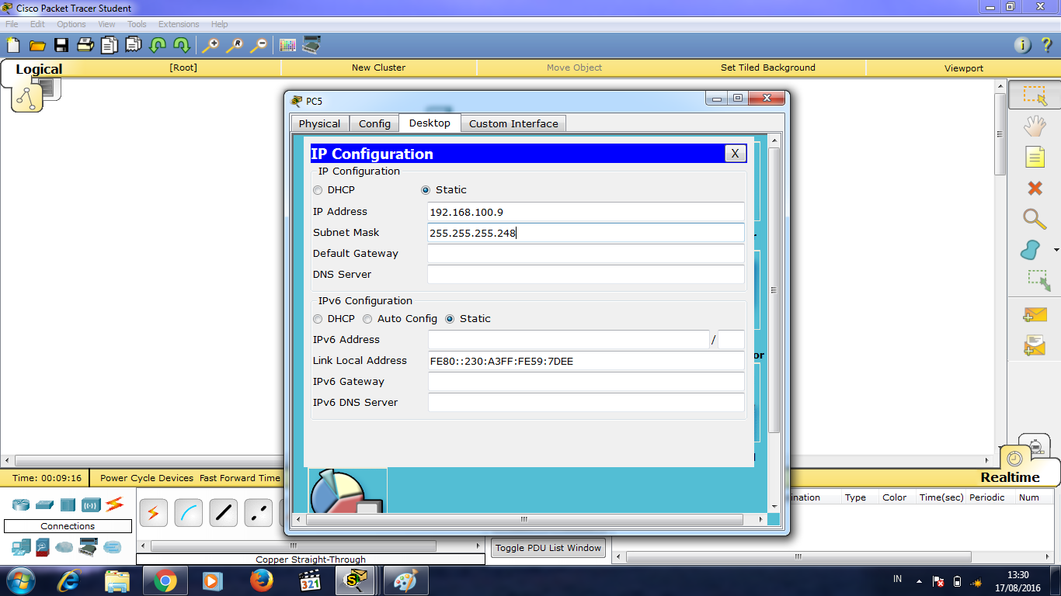Viewport: 1061px width, 596px height.
Task: Pick the Console cable connection
Action: (x=188, y=513)
